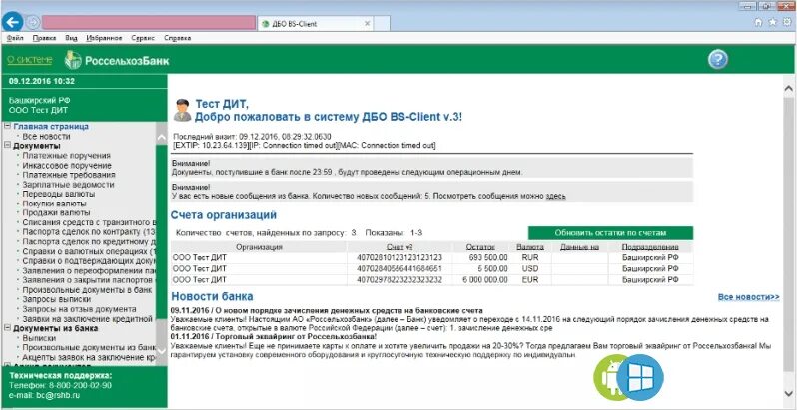
Task: Open Инкассовое поручение in the sidebar
Action: 67,166
